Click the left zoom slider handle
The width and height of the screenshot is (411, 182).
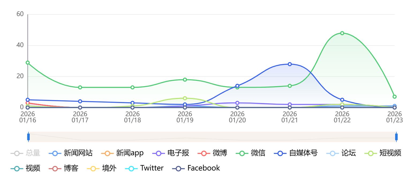tap(28, 137)
